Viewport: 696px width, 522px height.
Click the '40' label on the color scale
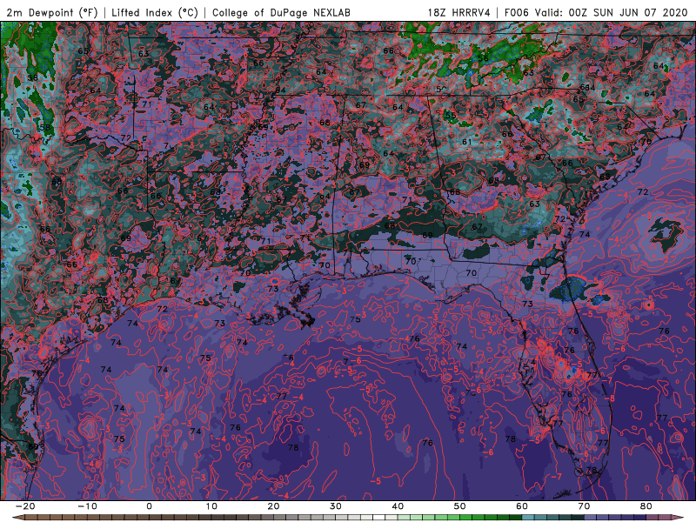pos(398,506)
